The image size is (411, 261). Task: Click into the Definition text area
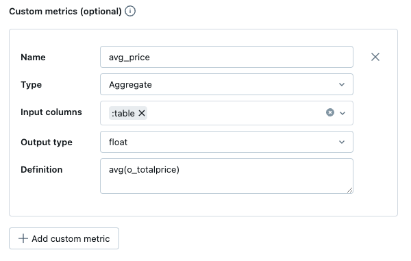tap(227, 176)
